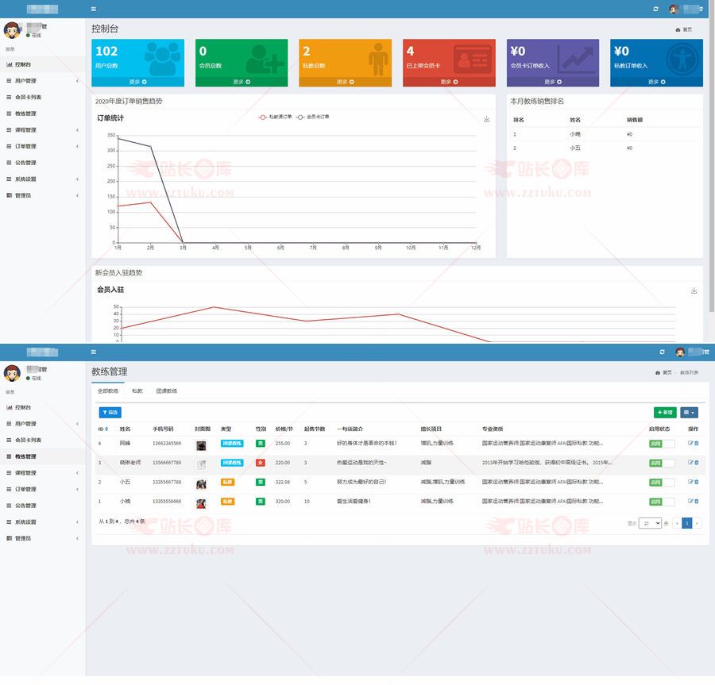Open the column display dropdown beside 新增

689,413
